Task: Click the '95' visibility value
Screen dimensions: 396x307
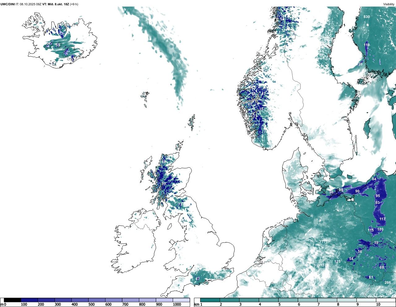Action: (378, 196)
